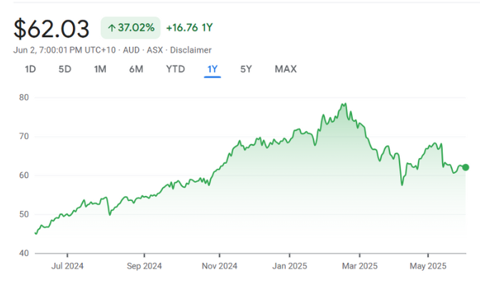Click the Nov 2024 axis label
The height and width of the screenshot is (285, 480).
218,266
